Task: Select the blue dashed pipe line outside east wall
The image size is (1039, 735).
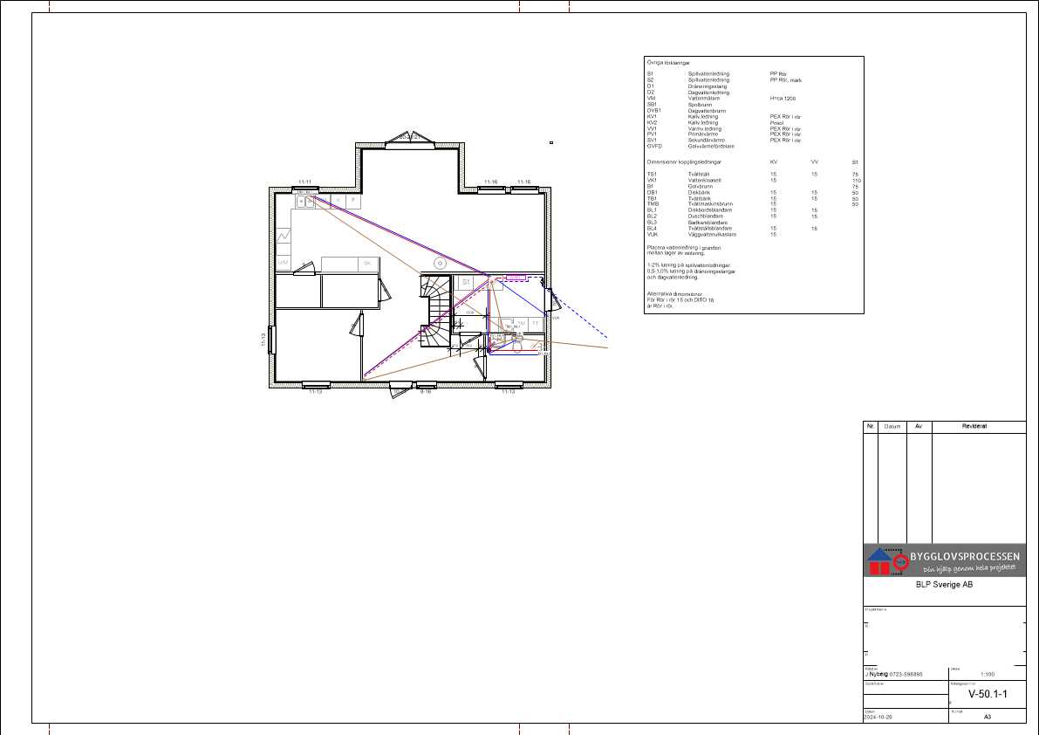Action: click(578, 314)
